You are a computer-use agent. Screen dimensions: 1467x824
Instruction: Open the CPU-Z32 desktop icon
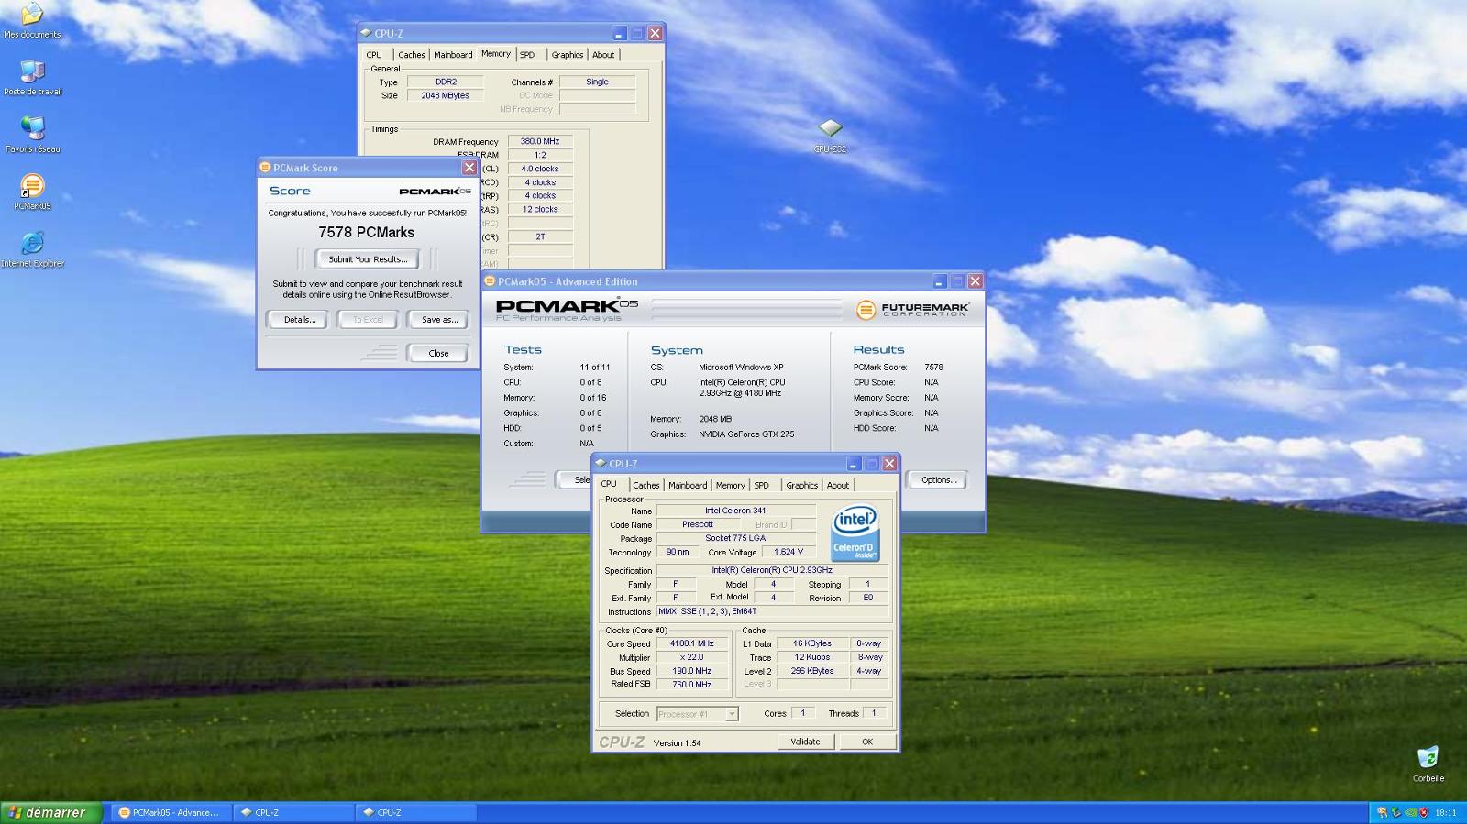[x=830, y=135]
